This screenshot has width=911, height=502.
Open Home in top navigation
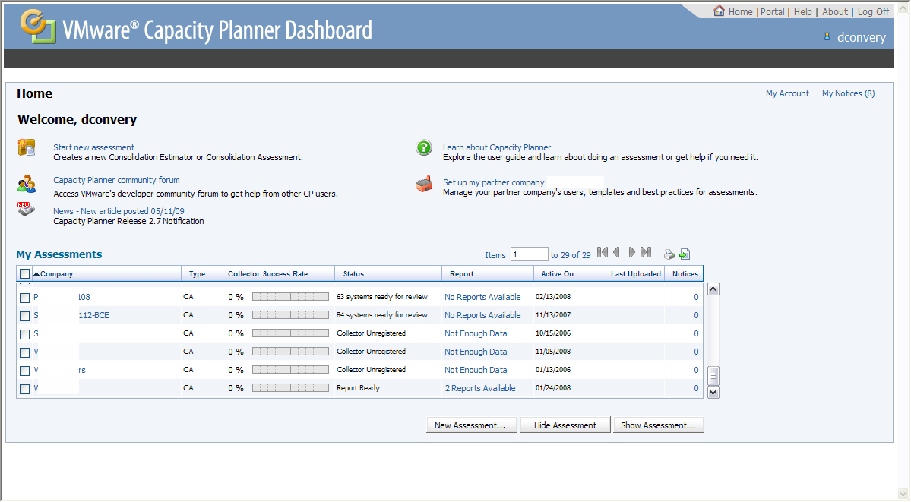pyautogui.click(x=740, y=11)
